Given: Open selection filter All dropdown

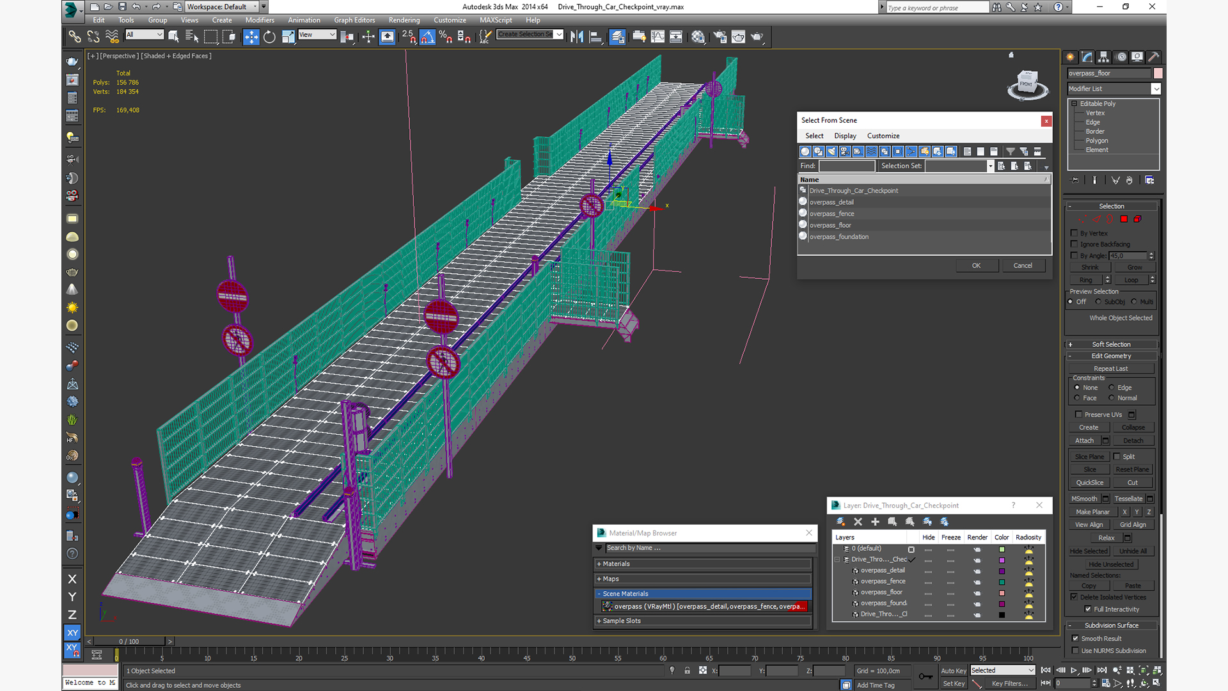Looking at the screenshot, I should coord(145,35).
